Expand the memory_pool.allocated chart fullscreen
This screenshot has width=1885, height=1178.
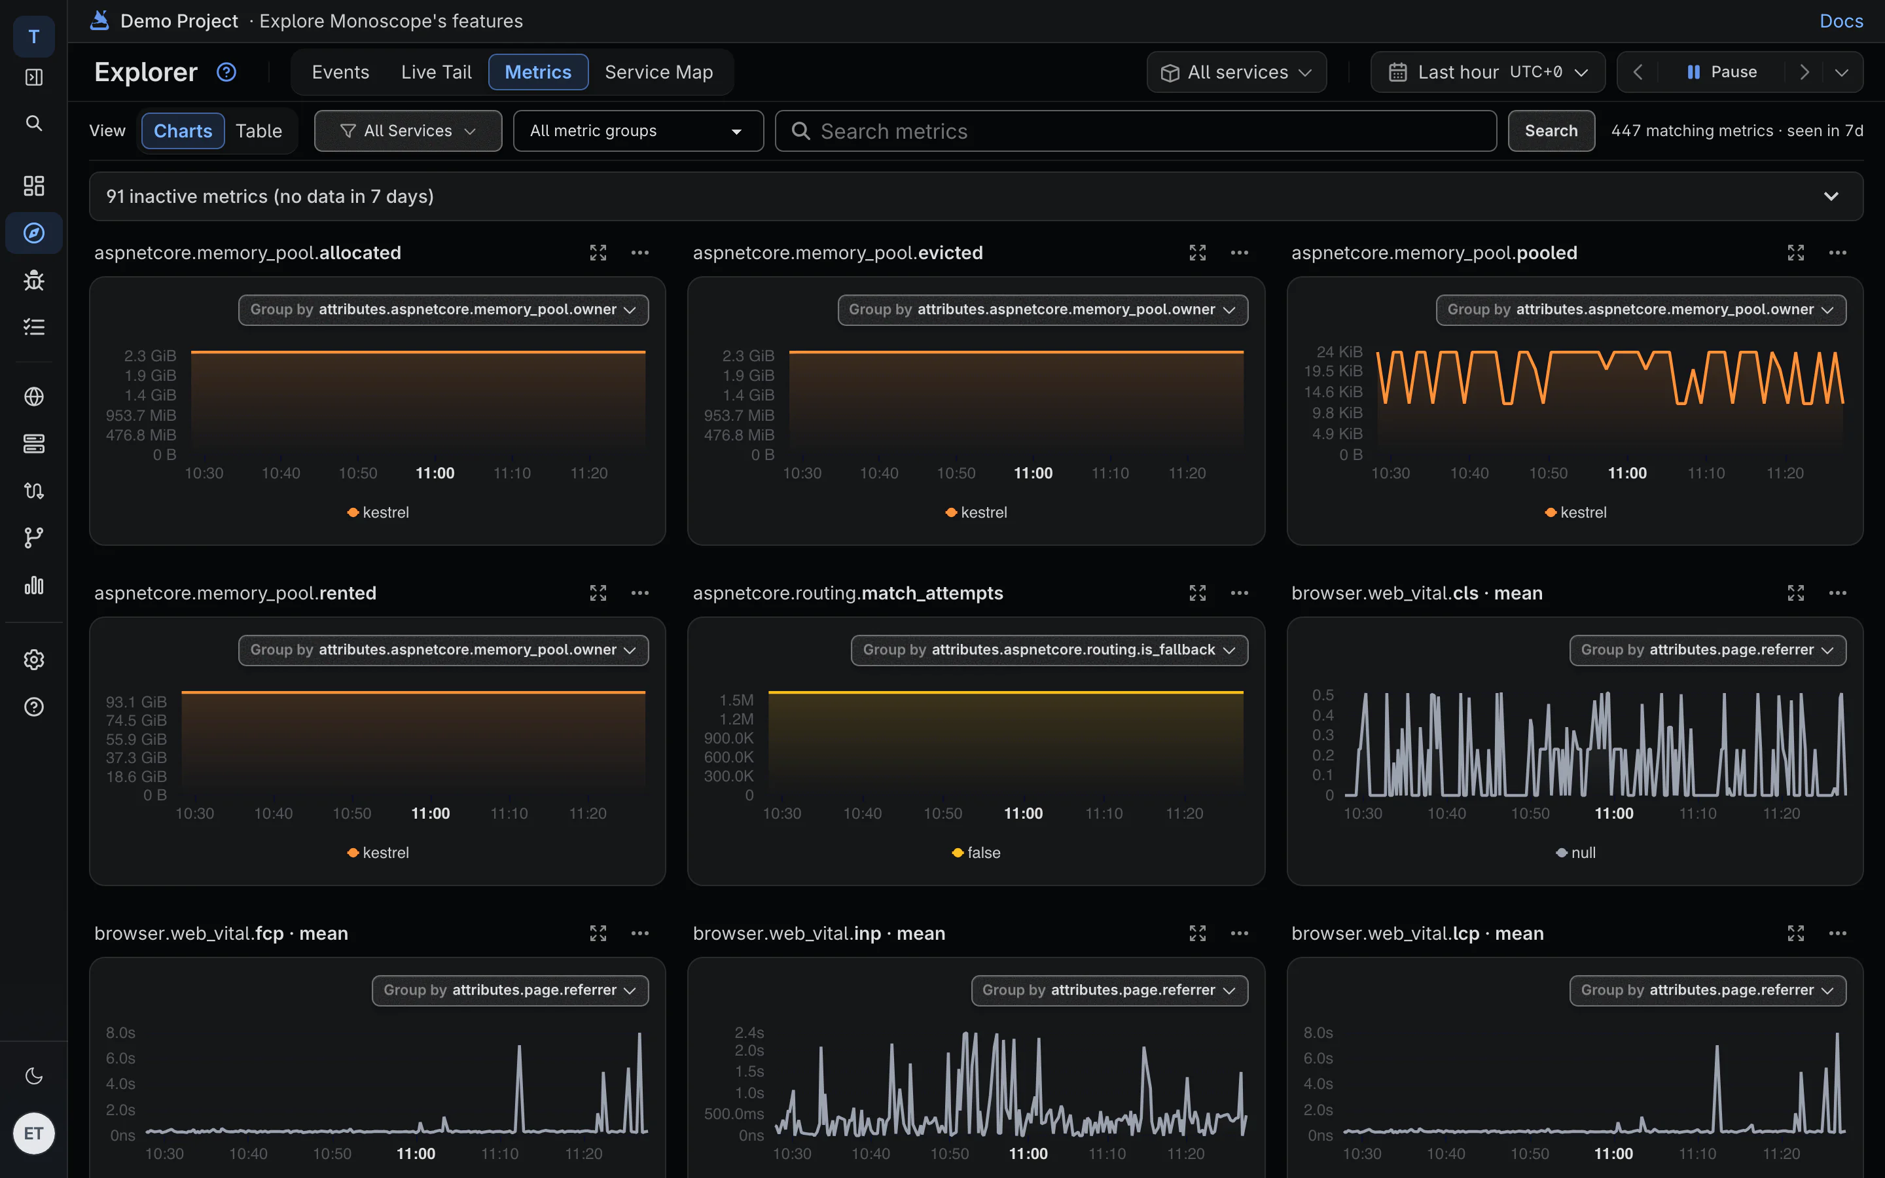pyautogui.click(x=598, y=253)
